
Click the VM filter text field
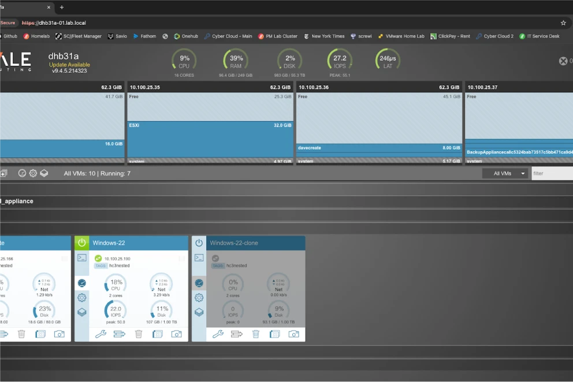552,174
